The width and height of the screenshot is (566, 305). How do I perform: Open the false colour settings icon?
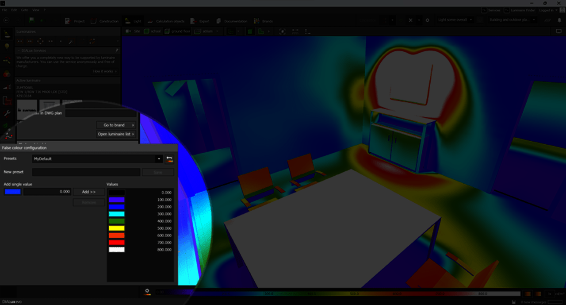[147, 291]
